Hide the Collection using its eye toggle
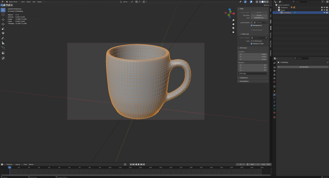The height and width of the screenshot is (178, 329). 324,7
